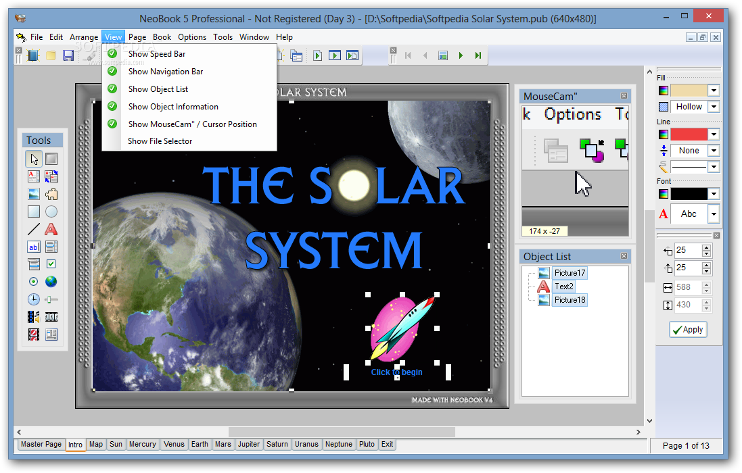Click the New publication toolbar icon
Image resolution: width=742 pixels, height=473 pixels.
point(33,56)
